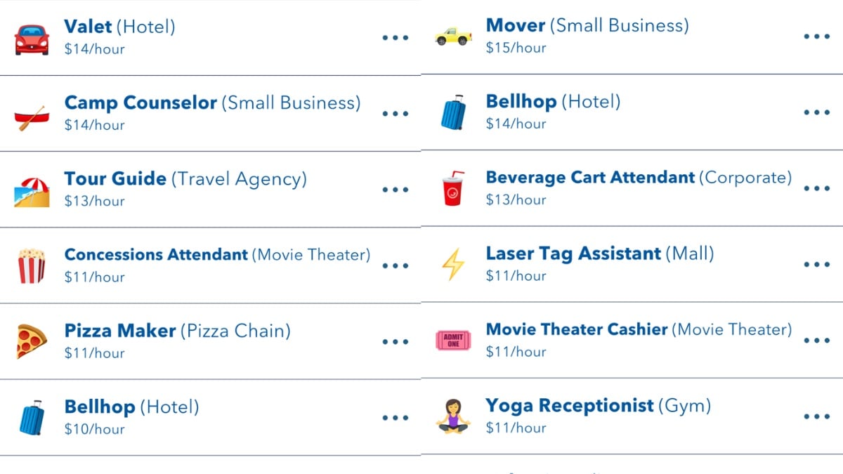Click the suitcase icon for $14/hour Bellhop
The width and height of the screenshot is (843, 474).
[453, 112]
